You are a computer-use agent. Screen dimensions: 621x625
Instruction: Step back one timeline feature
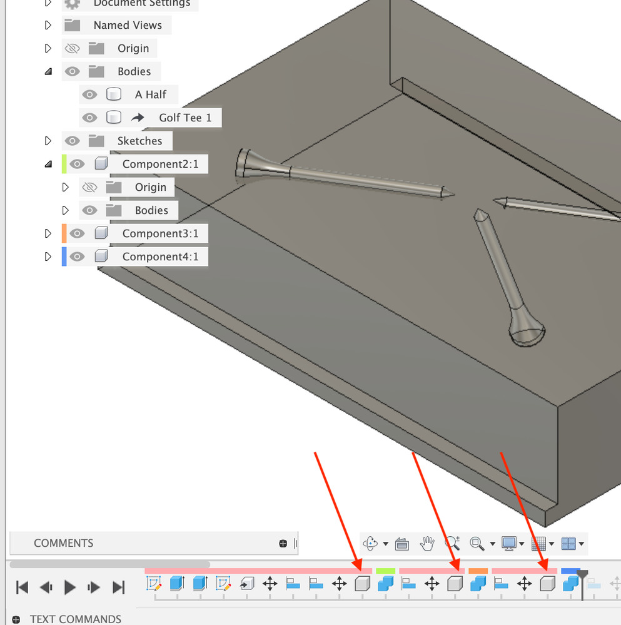[46, 587]
